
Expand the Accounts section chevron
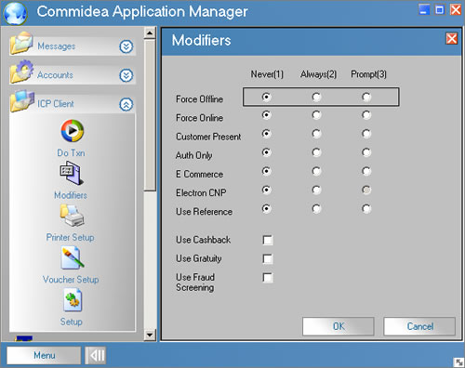pyautogui.click(x=126, y=75)
